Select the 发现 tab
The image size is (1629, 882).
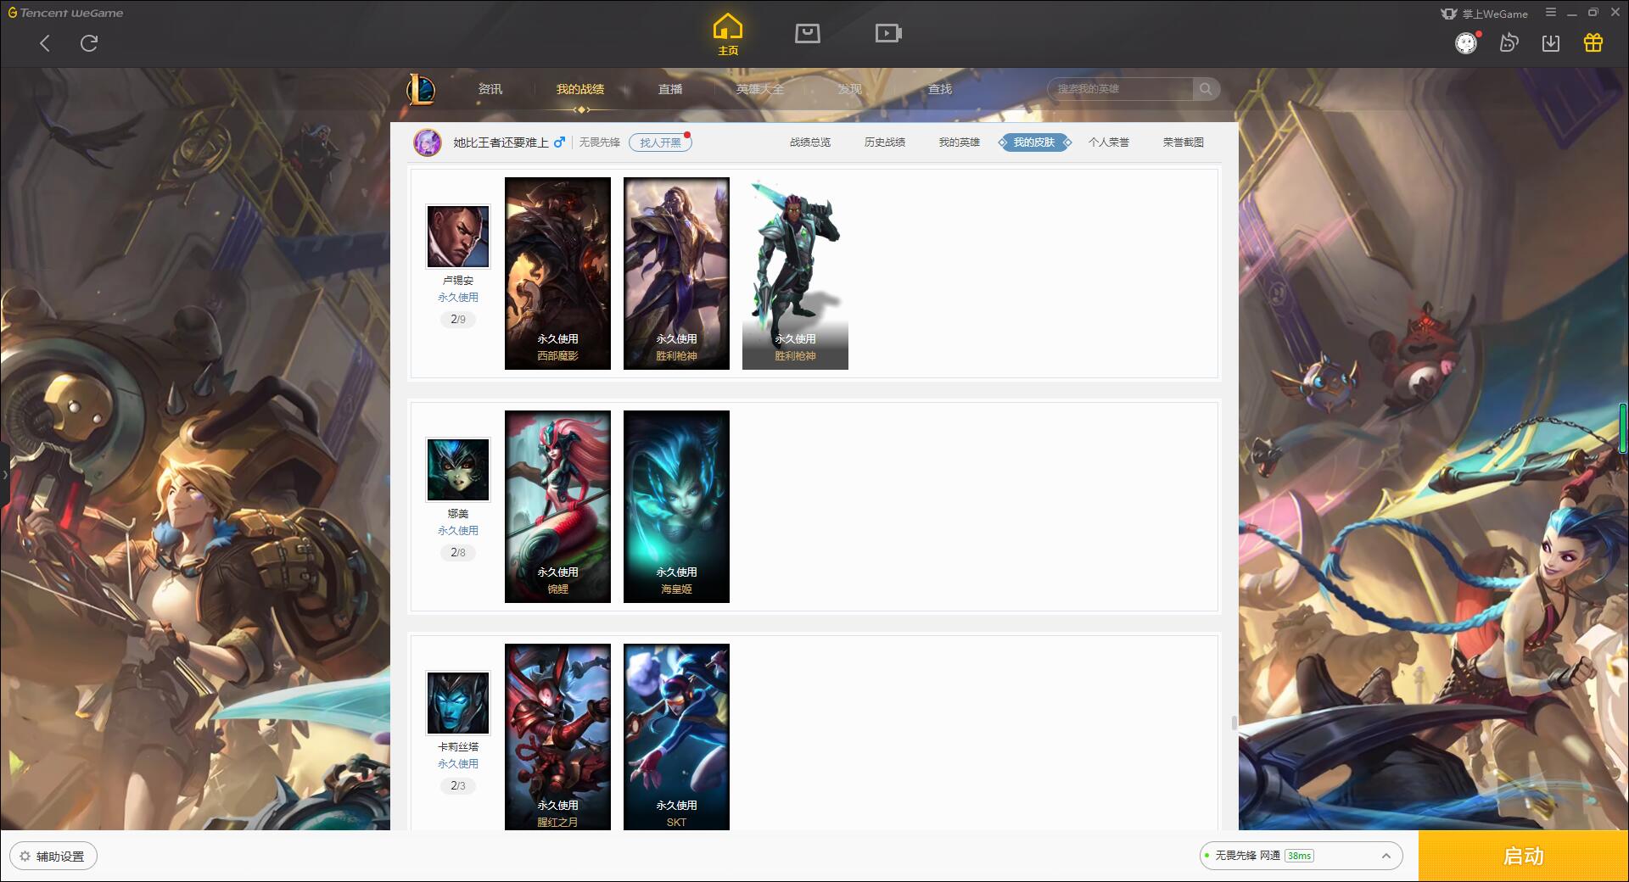[x=850, y=89]
